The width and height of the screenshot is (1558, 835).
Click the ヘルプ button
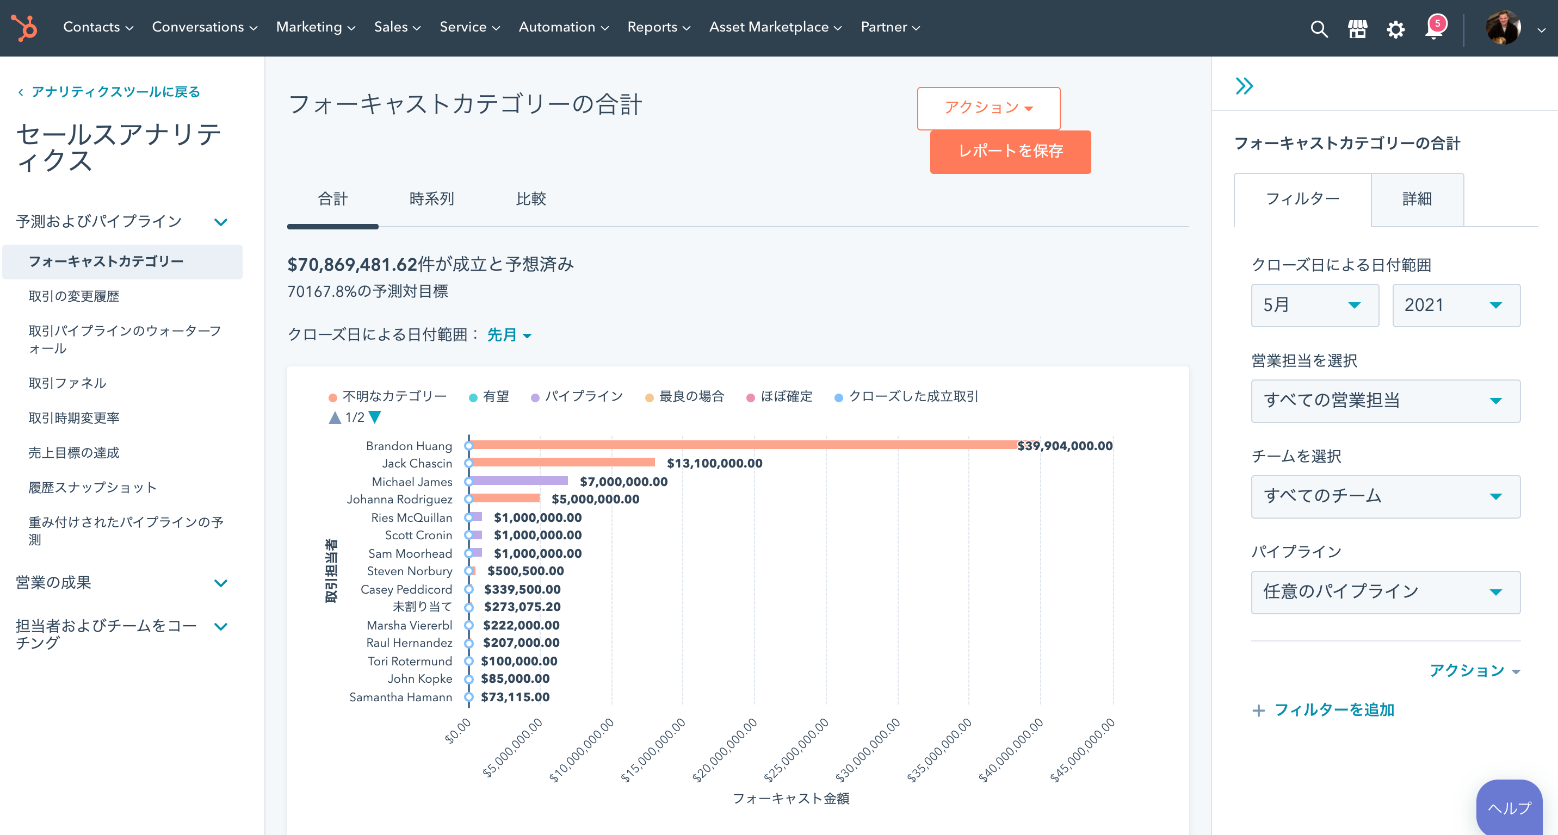coord(1508,808)
